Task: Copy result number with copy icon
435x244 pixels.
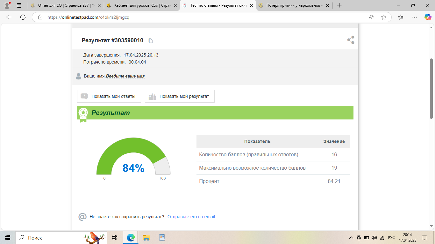Action: 151,41
